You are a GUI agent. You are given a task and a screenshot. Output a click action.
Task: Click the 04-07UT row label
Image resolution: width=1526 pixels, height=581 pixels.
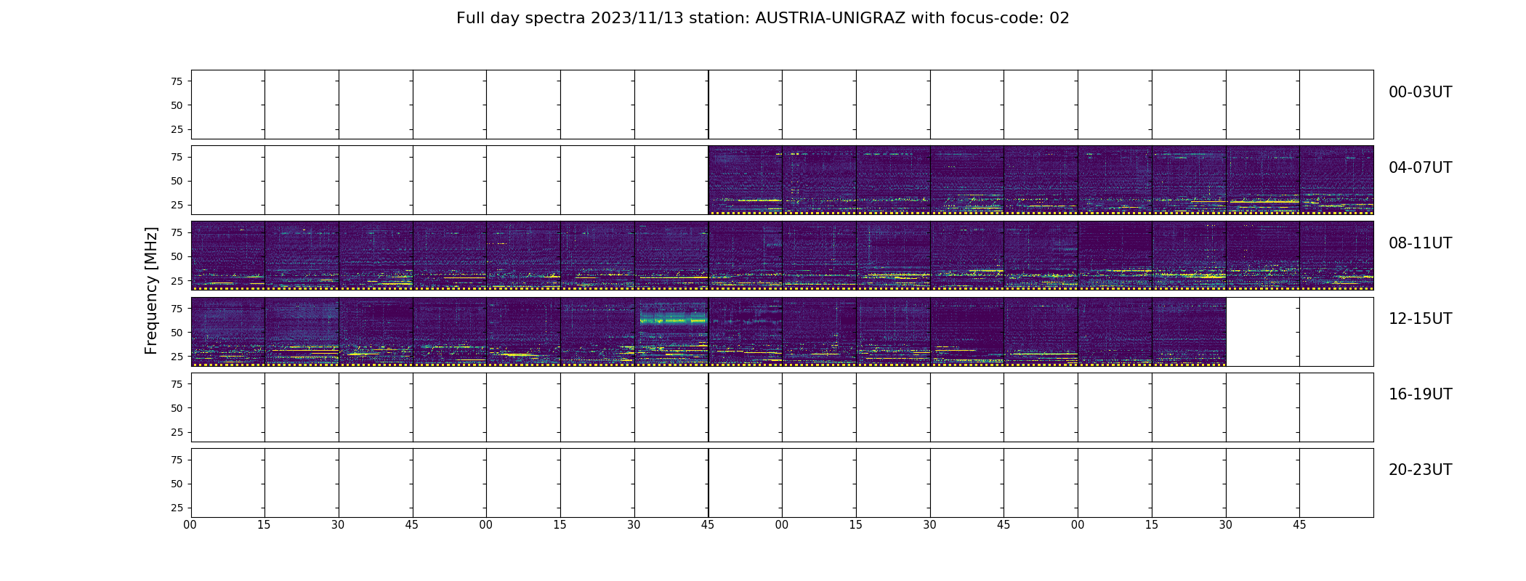pyautogui.click(x=1420, y=168)
